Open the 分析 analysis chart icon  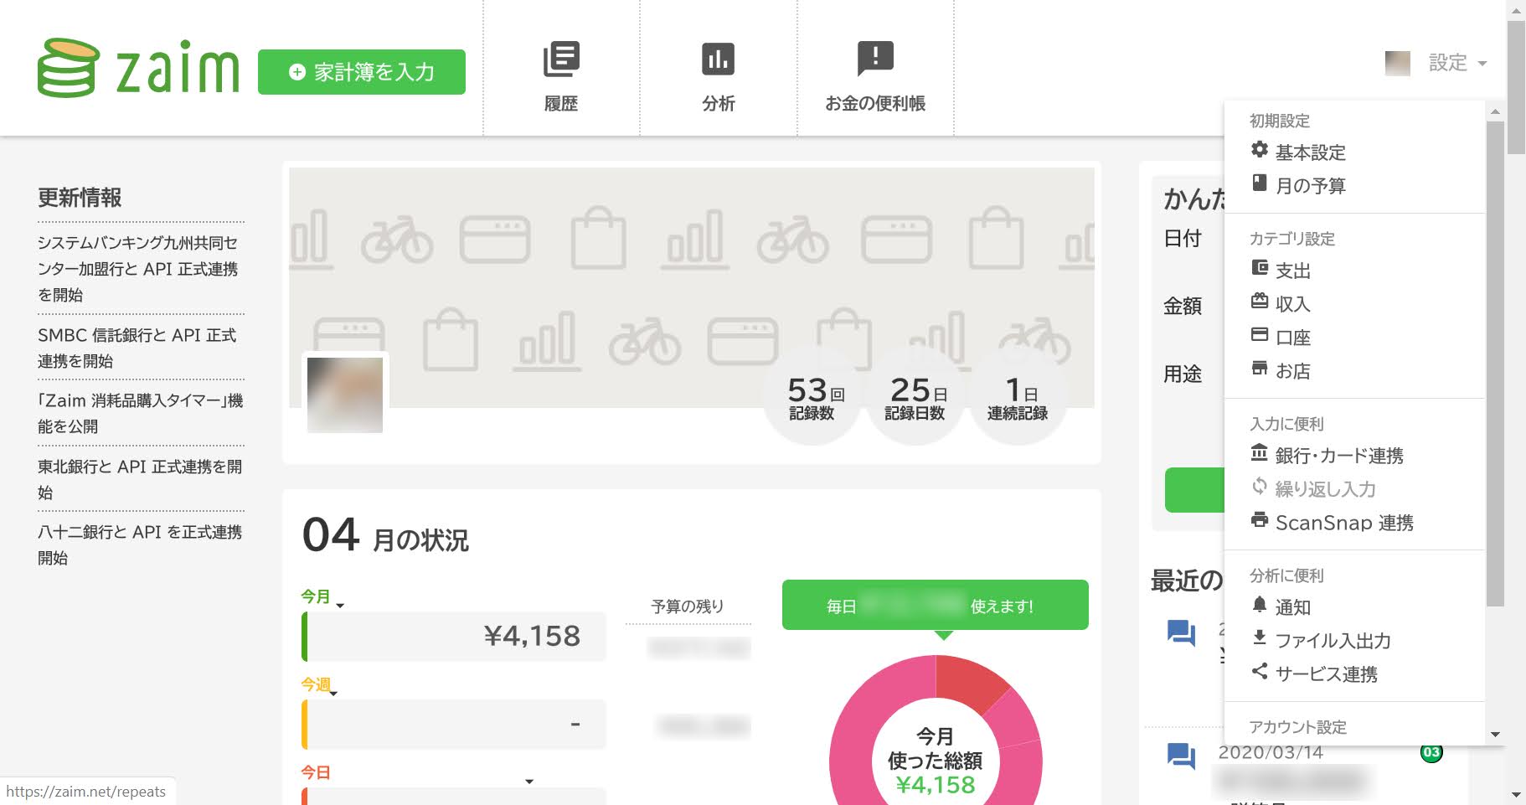[x=718, y=59]
